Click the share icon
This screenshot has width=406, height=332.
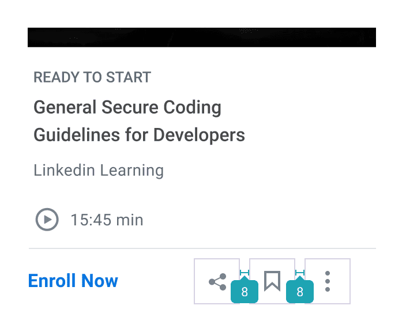217,281
